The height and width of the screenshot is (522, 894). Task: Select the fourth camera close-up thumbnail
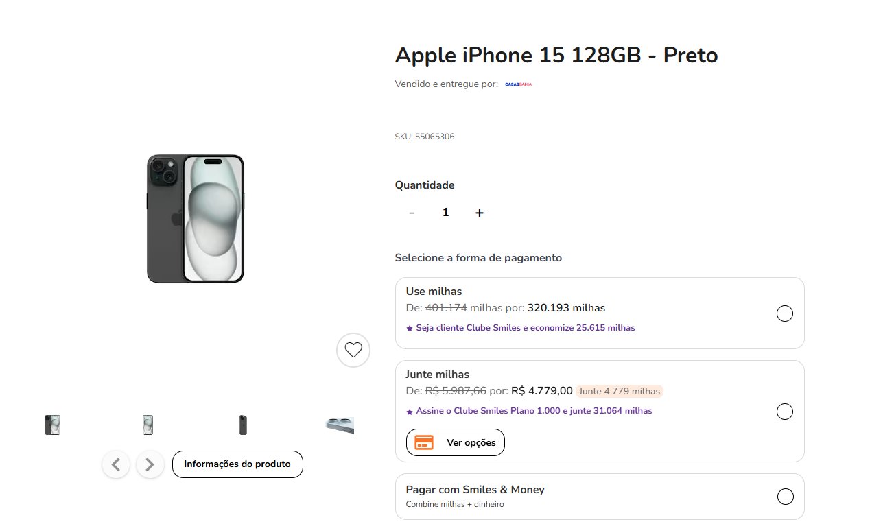point(340,425)
